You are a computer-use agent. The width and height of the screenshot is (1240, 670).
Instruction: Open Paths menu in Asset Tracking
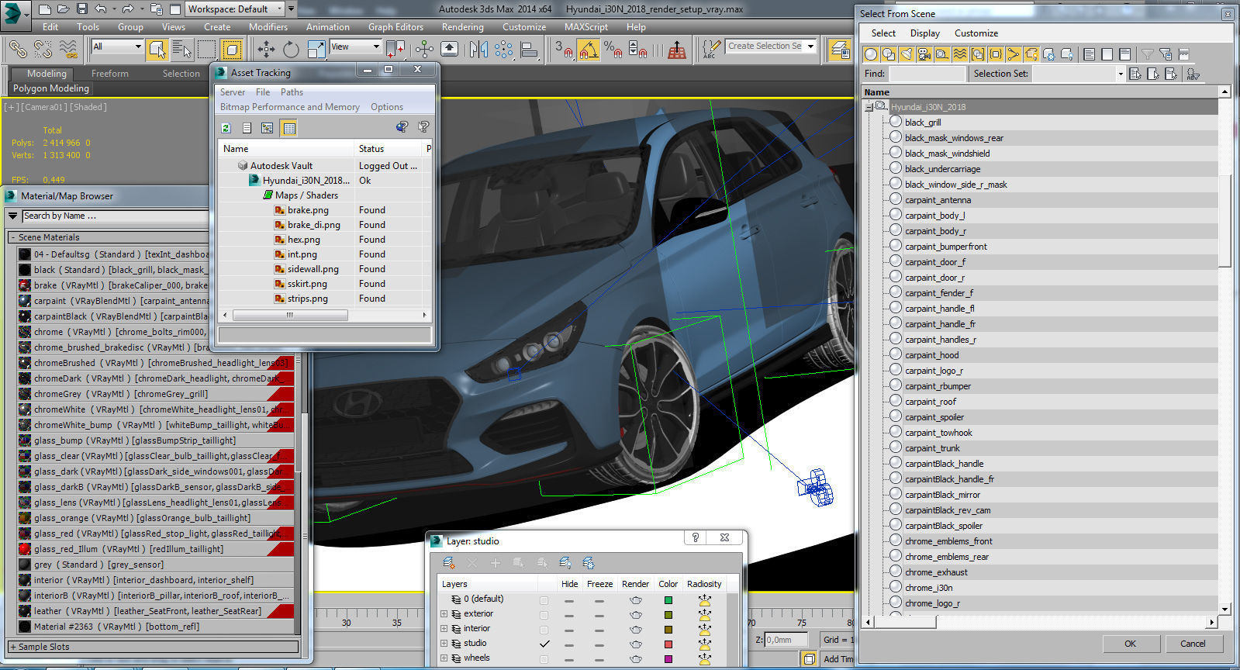(x=292, y=92)
